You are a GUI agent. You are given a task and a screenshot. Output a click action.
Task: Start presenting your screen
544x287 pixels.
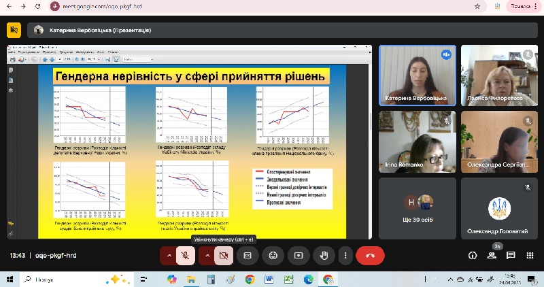pos(298,256)
